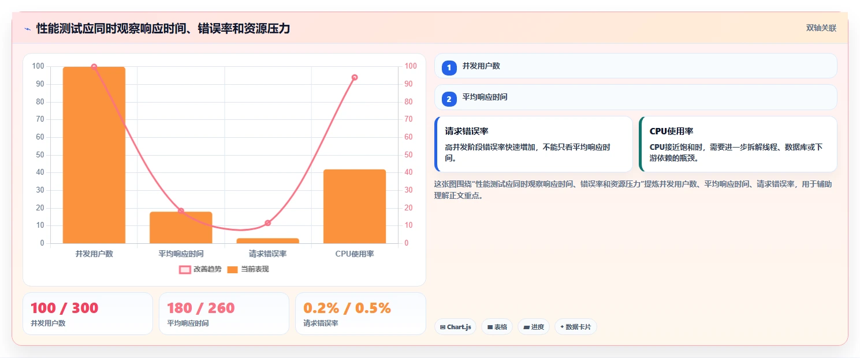Image resolution: width=860 pixels, height=358 pixels.
Task: Click the blue number 1 badge
Action: click(x=449, y=67)
